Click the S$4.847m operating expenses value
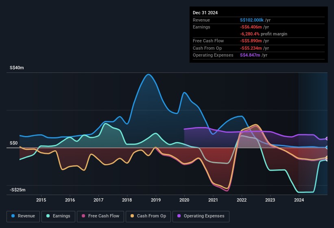 pyautogui.click(x=250, y=55)
